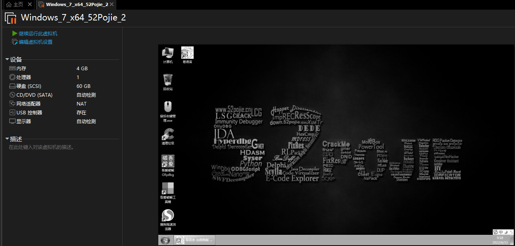This screenshot has height=246, width=515.
Task: Close the 主页 tab
Action: [30, 4]
